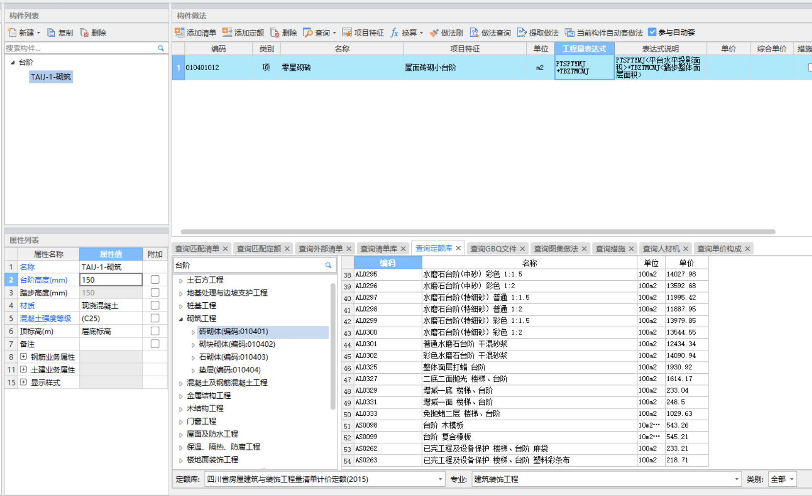Switch to 查询清单库 tab

click(x=379, y=248)
